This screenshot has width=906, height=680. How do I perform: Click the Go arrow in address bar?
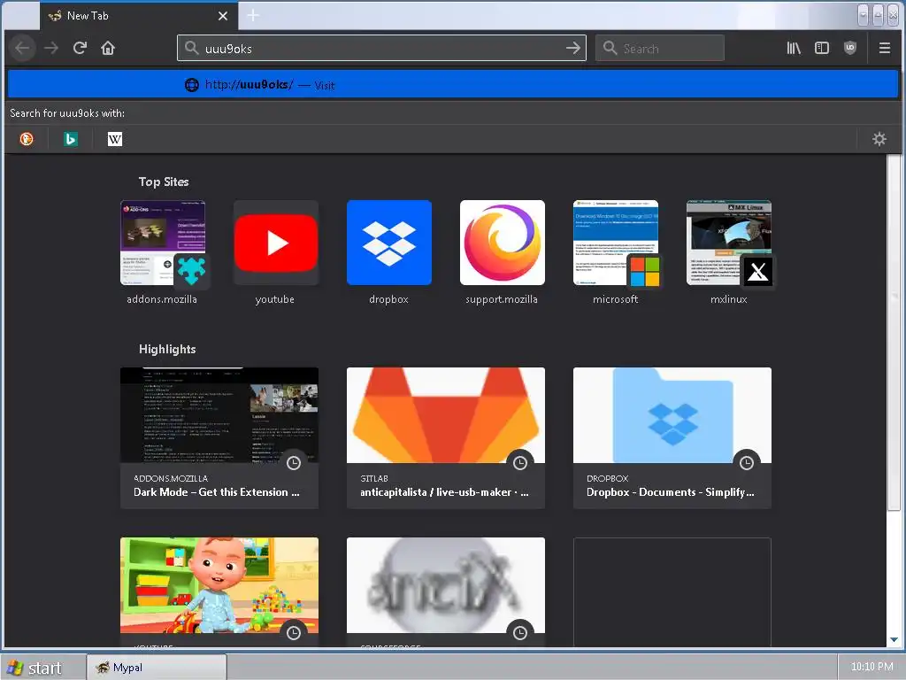click(573, 48)
